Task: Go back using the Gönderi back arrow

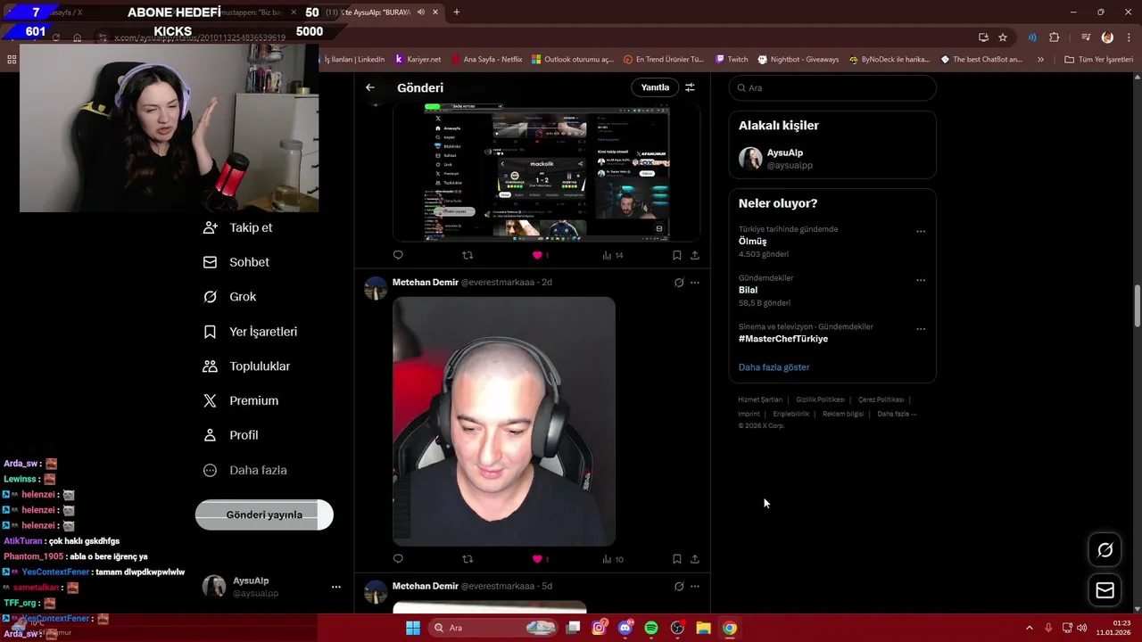Action: [370, 87]
